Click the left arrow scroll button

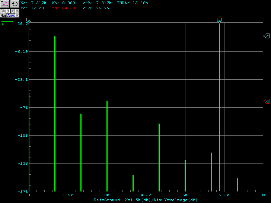[8, 11]
